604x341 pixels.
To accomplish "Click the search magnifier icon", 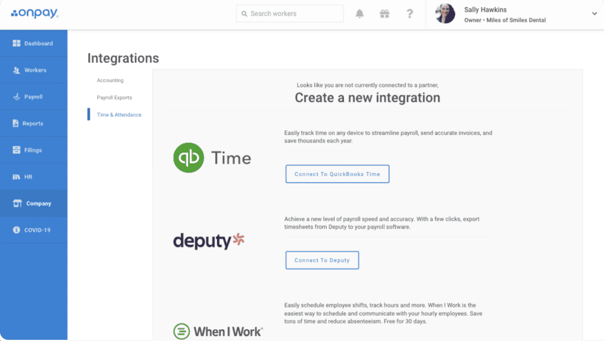I will point(244,14).
